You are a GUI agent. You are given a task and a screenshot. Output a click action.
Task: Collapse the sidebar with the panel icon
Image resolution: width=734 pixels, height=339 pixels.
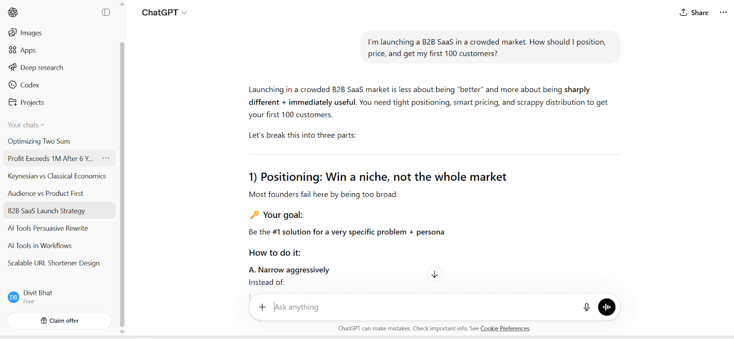click(x=106, y=12)
